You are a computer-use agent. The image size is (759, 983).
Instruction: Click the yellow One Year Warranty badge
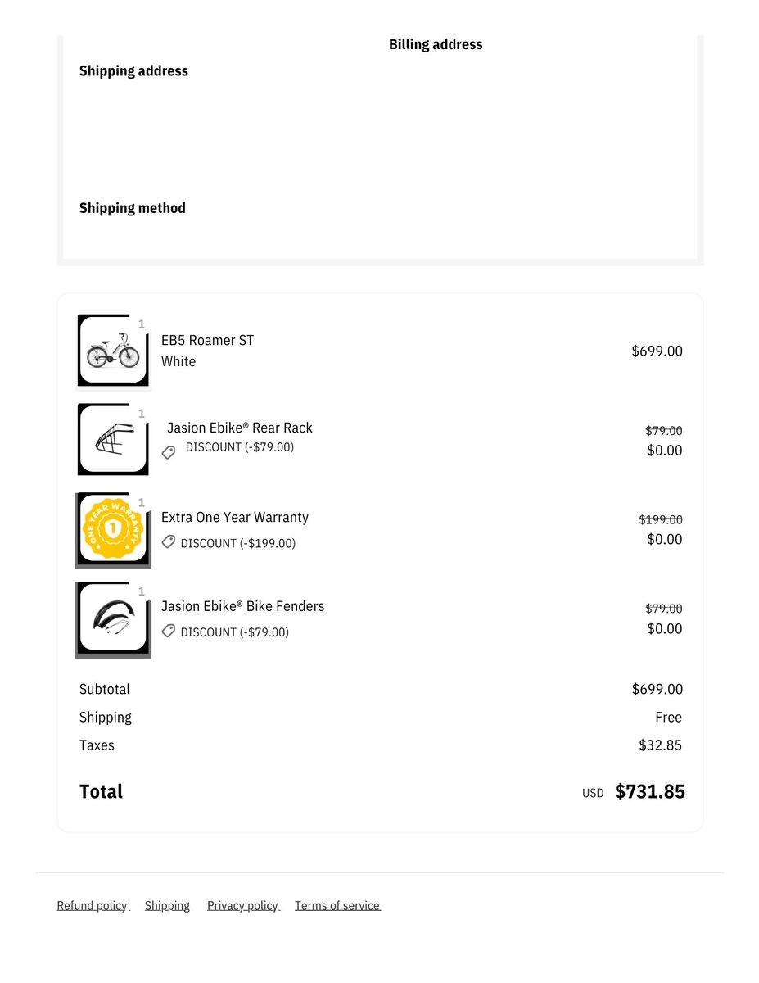tap(113, 529)
